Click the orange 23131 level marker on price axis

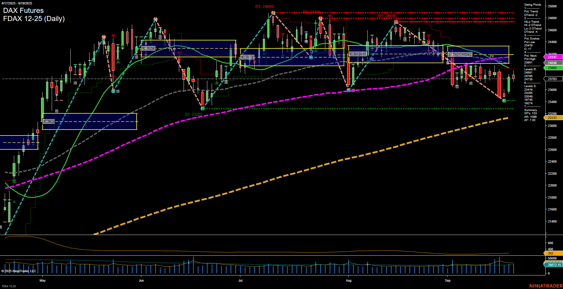[551, 117]
